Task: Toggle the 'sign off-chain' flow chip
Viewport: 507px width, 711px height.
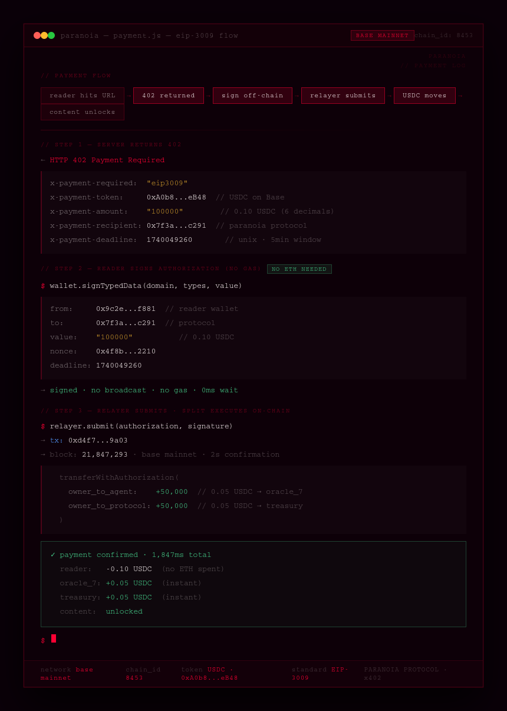Action: (x=252, y=95)
